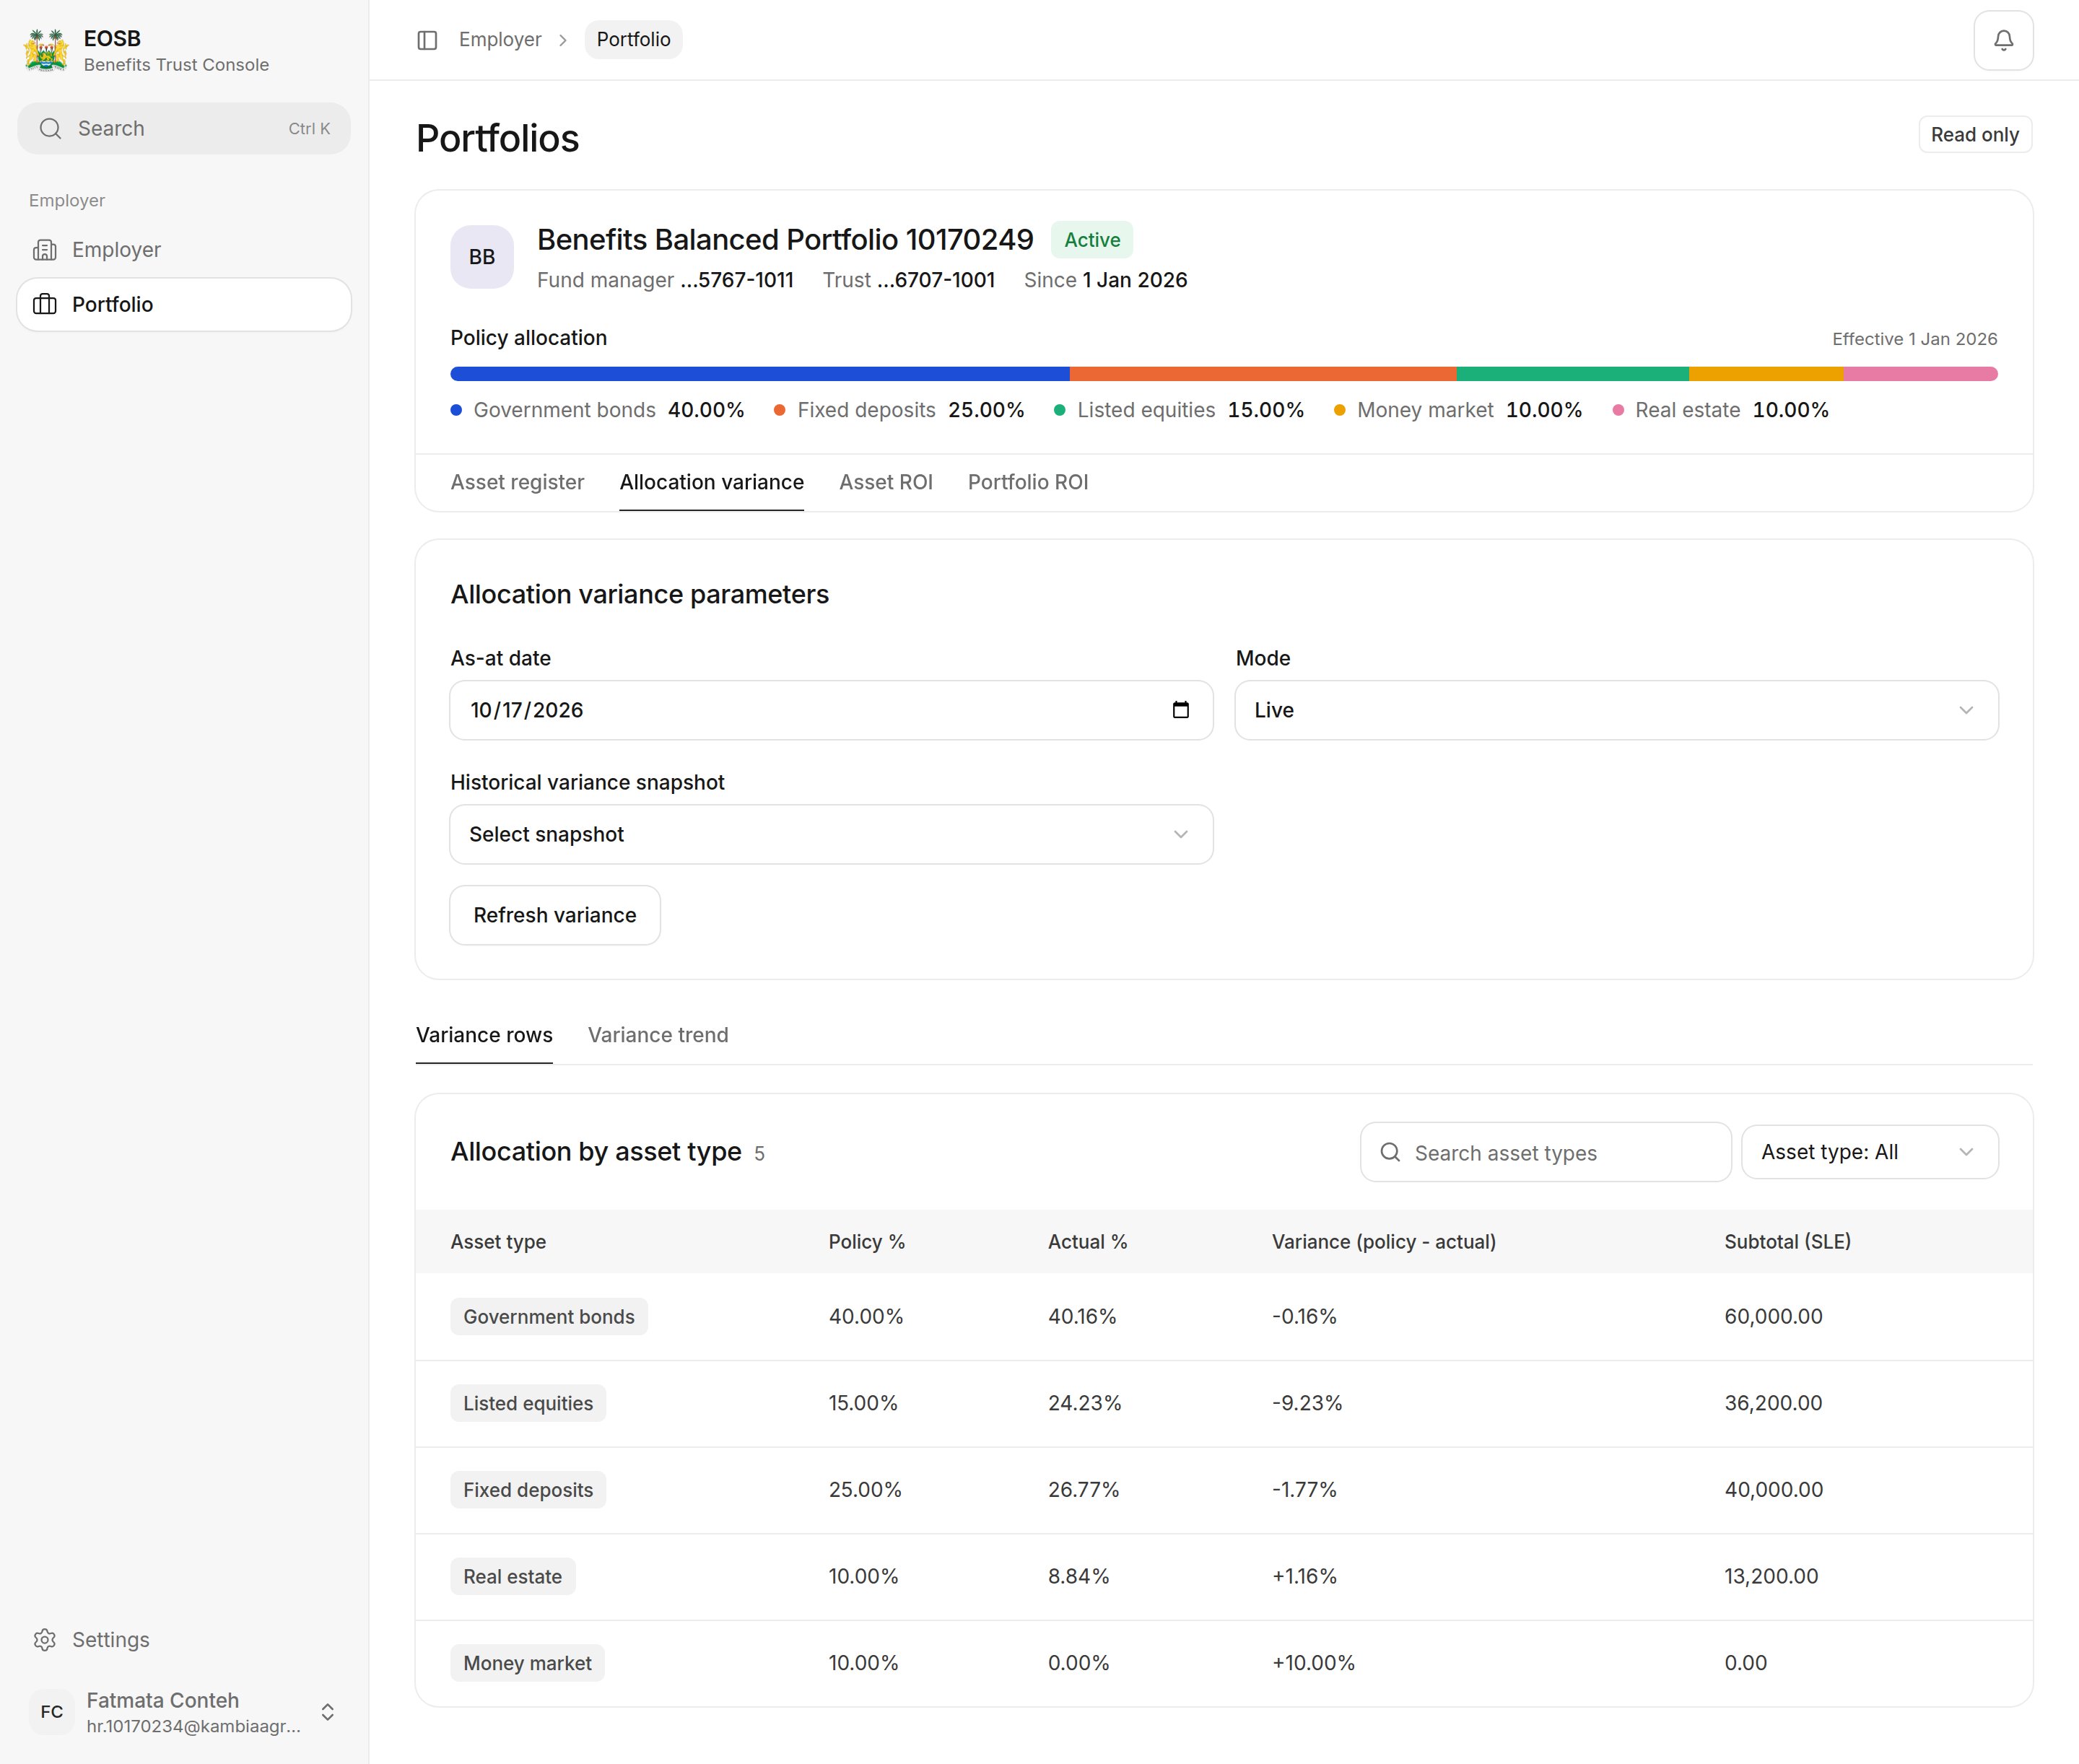
Task: Click the Employer building icon
Action: tap(45, 250)
